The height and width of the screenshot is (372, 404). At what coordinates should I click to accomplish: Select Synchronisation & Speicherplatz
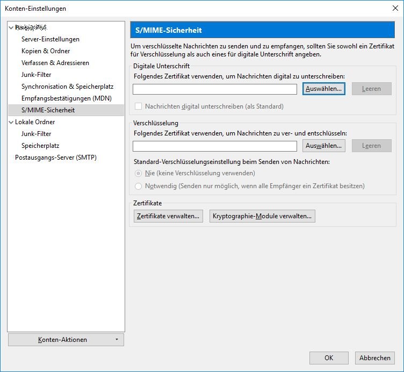(x=67, y=87)
